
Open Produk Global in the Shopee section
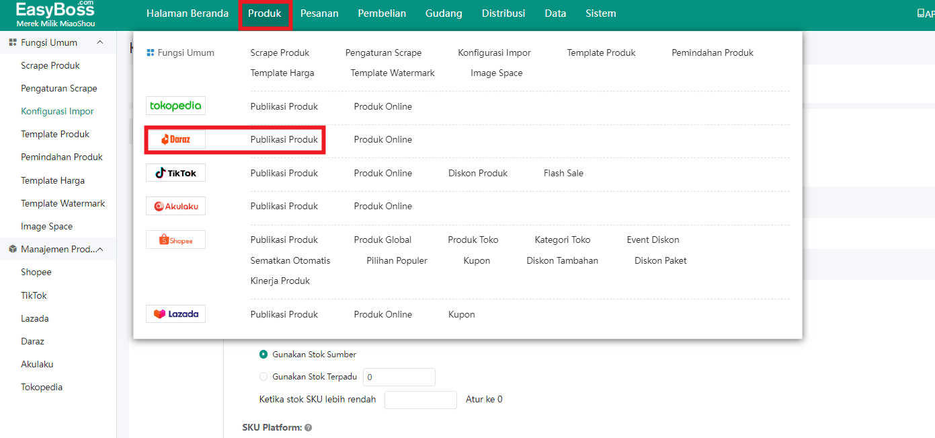[382, 240]
